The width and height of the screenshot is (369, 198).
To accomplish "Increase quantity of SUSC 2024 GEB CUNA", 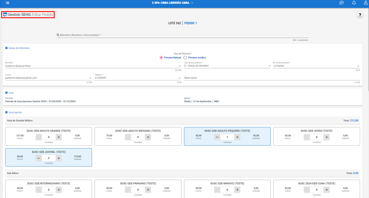I will pos(327,190).
